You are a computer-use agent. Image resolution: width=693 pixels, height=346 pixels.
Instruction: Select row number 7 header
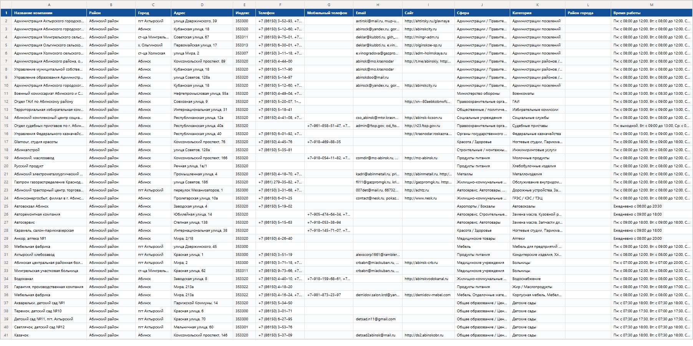[6, 61]
